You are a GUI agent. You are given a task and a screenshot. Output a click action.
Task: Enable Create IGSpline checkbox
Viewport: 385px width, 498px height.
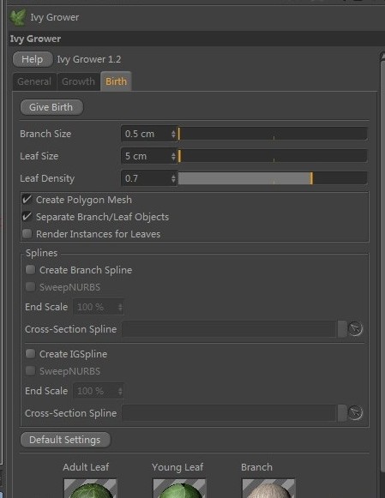31,354
